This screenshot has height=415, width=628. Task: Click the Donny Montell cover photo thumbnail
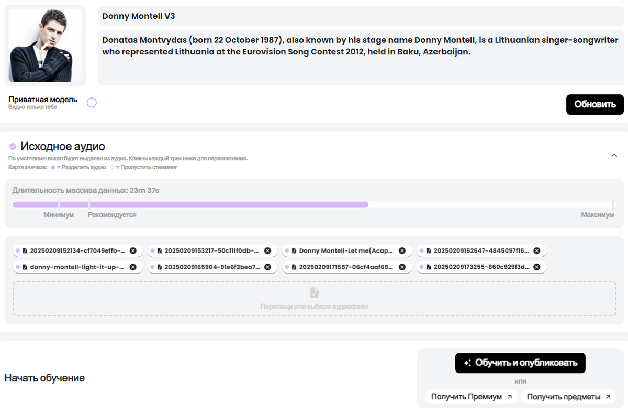pyautogui.click(x=46, y=46)
